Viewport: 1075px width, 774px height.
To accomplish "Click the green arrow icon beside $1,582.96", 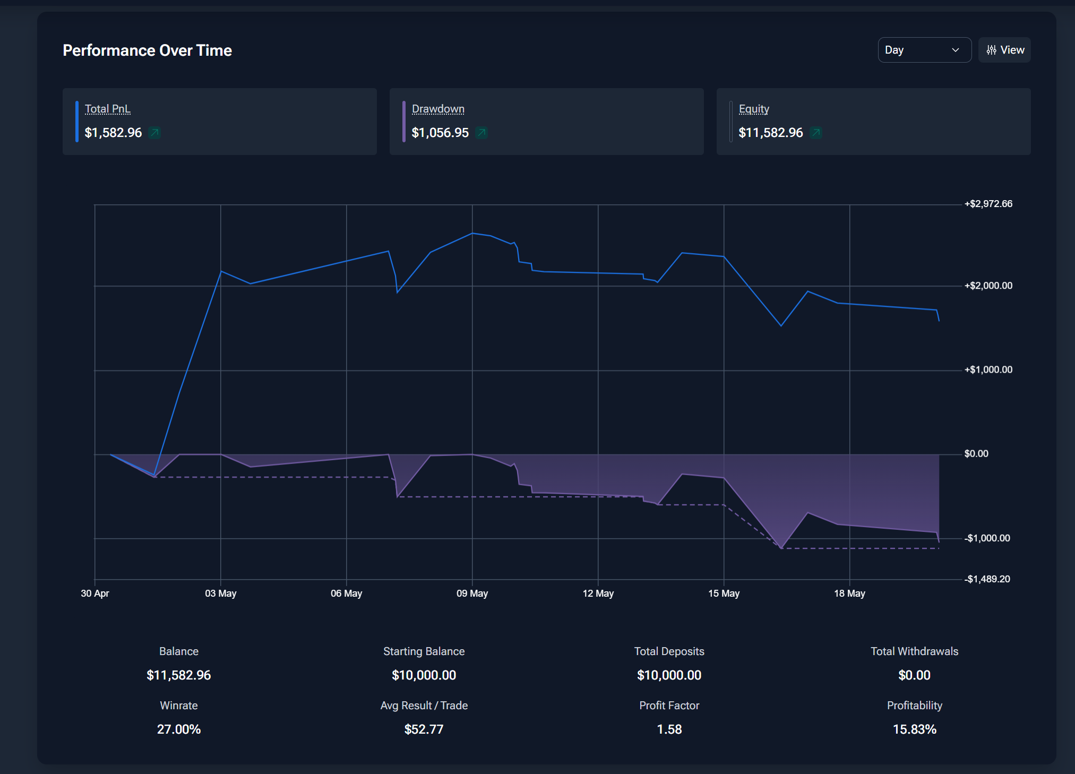I will [154, 133].
